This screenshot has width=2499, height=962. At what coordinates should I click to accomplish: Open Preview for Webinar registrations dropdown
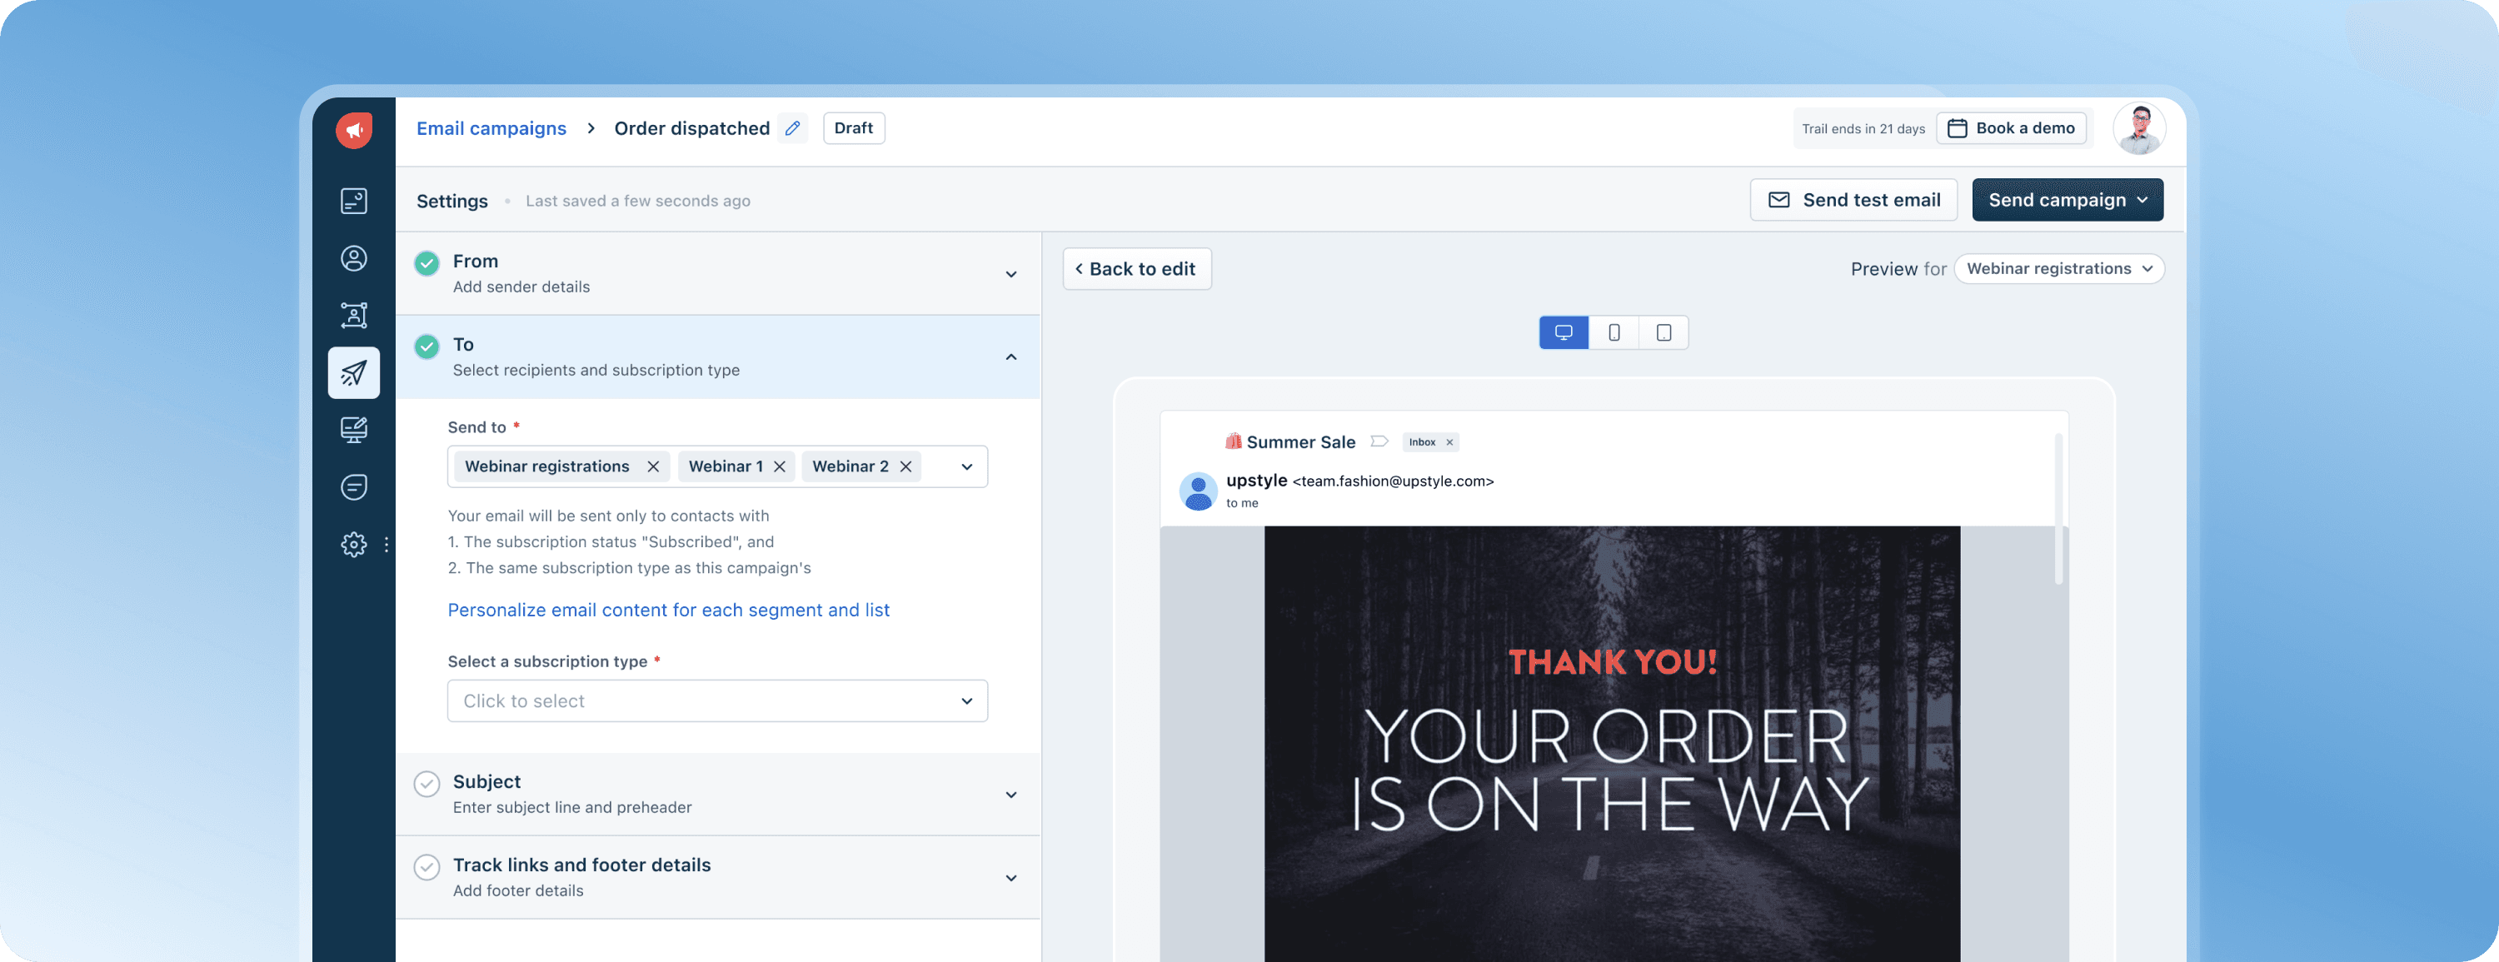[2058, 269]
